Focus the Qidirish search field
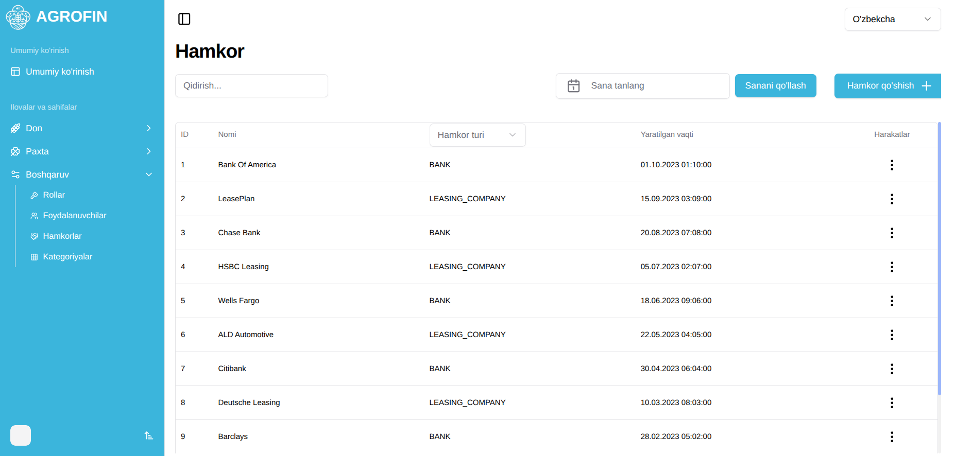The image size is (955, 456). click(251, 86)
